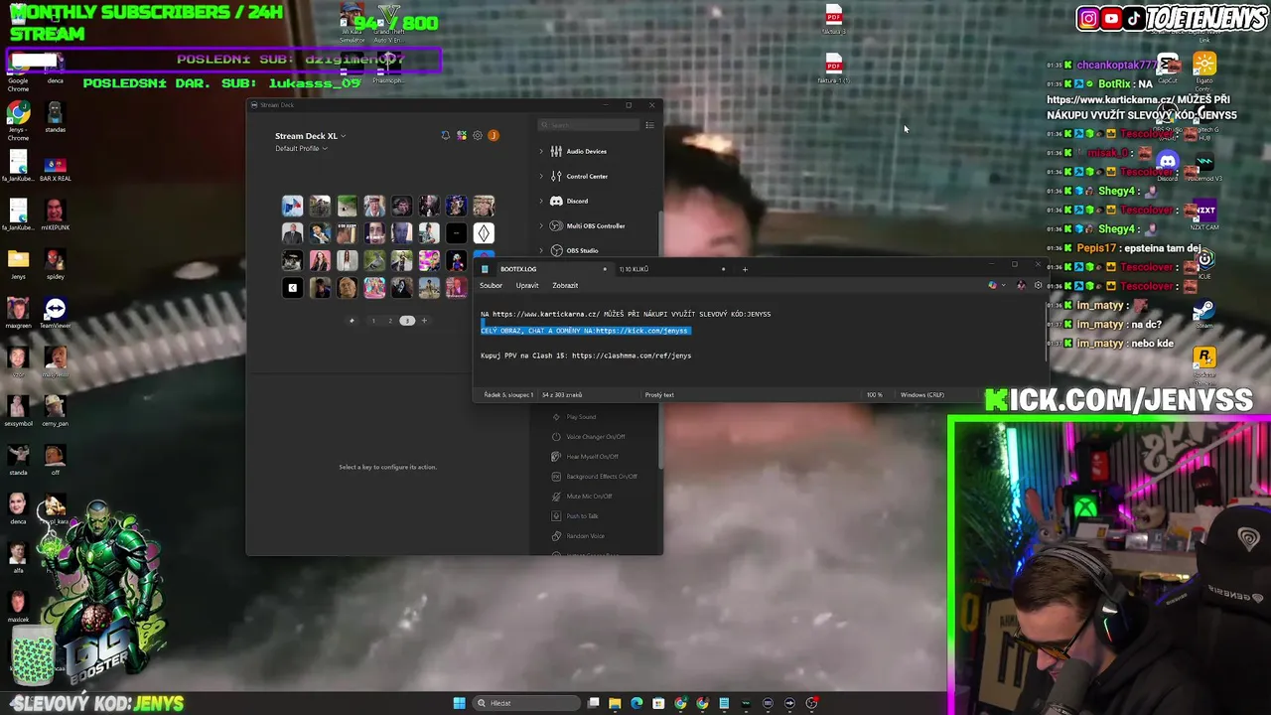Open Task View from taskbar
The width and height of the screenshot is (1271, 715).
[x=593, y=703]
